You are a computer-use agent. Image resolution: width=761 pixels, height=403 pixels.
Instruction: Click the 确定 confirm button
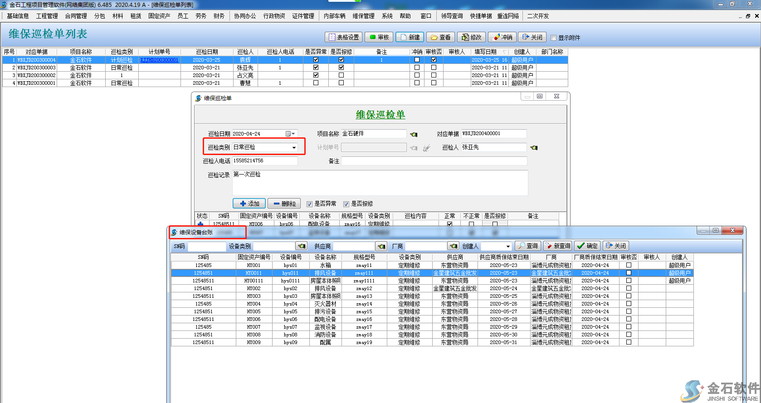click(587, 246)
